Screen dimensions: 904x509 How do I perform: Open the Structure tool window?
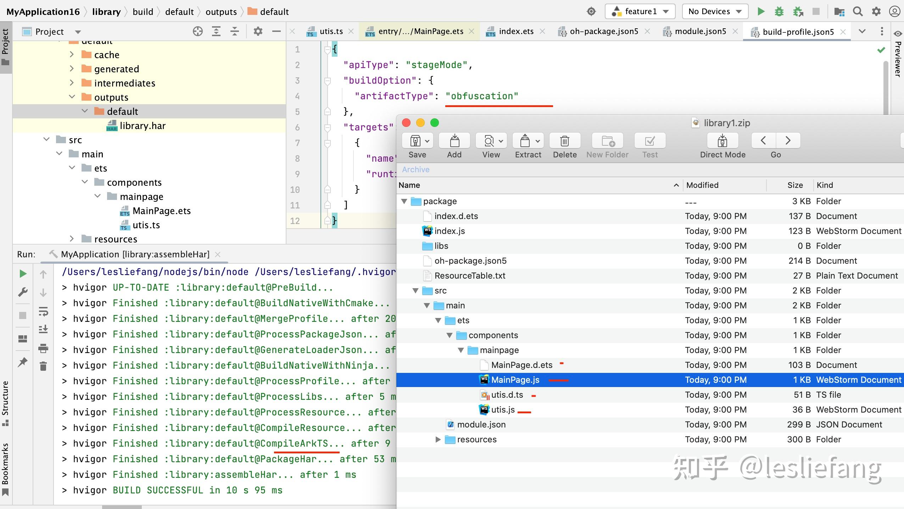5,403
